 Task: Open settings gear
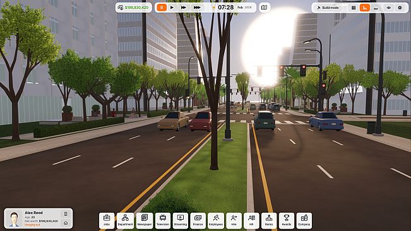(x=400, y=8)
